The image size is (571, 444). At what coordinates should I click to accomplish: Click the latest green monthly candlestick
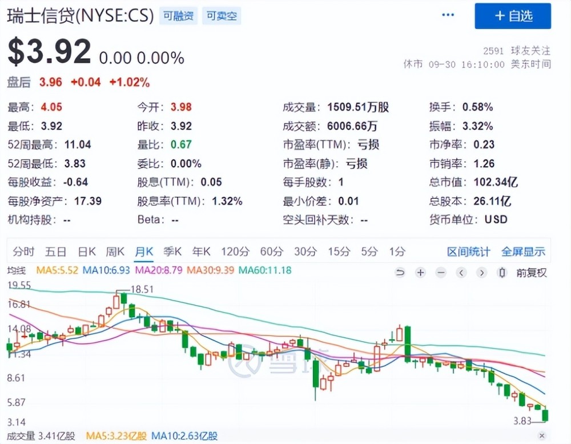[x=545, y=415]
